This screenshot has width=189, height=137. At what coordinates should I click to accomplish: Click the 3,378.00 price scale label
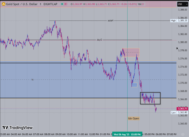(x=182, y=50)
